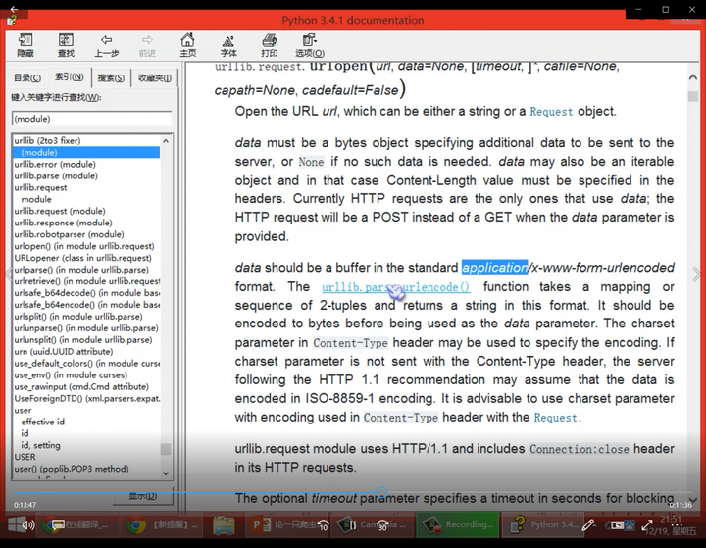Image resolution: width=706 pixels, height=548 pixels.
Task: Toggle the video fullscreen icon
Action: tap(647, 525)
